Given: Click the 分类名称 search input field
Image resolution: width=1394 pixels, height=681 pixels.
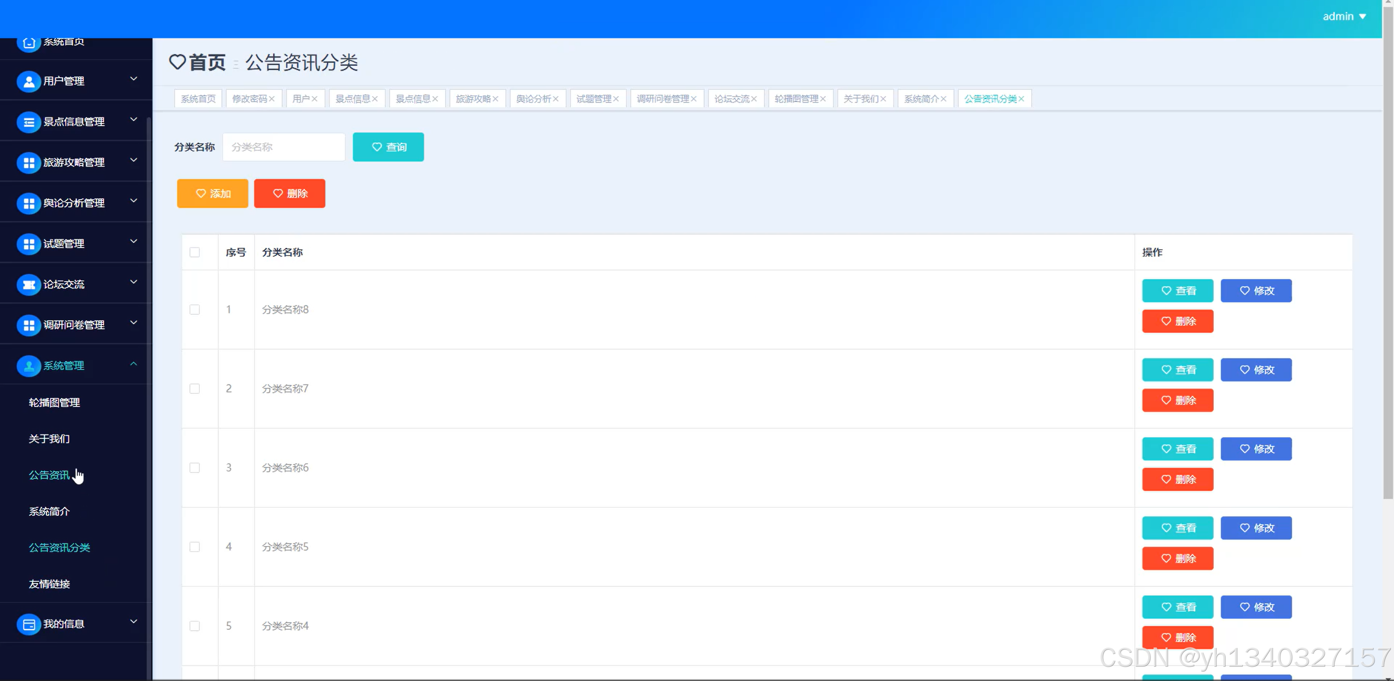Looking at the screenshot, I should coord(283,147).
